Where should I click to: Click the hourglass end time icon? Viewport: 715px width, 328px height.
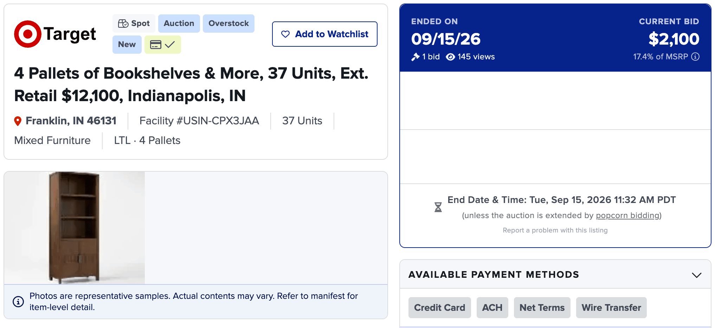438,207
